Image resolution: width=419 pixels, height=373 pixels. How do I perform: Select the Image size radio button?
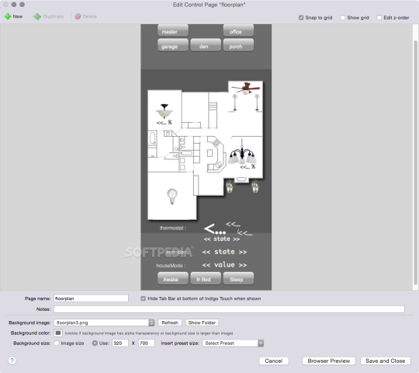point(57,343)
